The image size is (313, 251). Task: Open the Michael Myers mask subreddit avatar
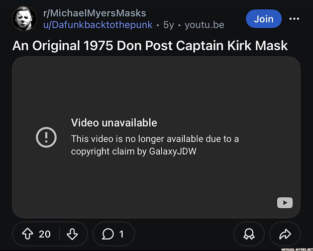pos(25,19)
